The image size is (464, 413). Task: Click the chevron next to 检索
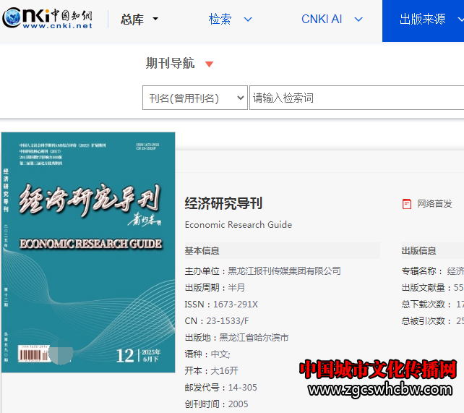click(248, 20)
